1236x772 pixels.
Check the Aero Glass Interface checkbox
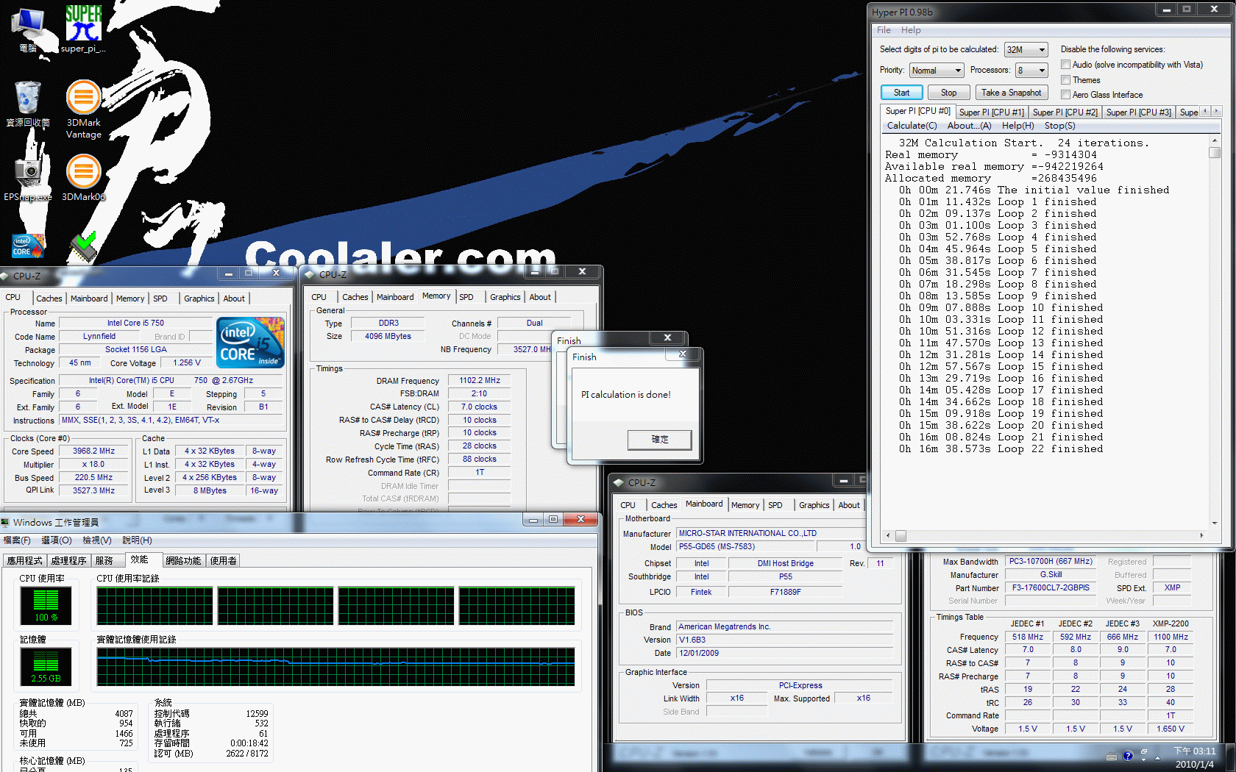pos(1065,94)
